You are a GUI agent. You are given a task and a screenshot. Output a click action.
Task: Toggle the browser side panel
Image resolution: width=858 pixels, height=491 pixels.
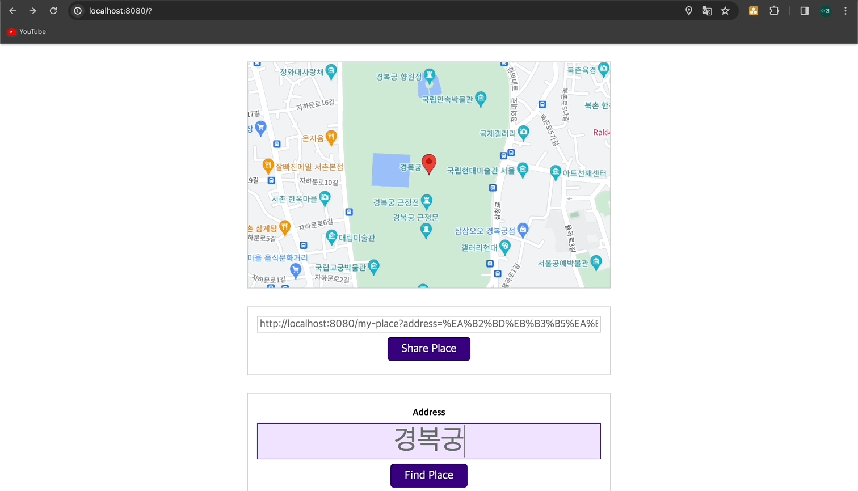click(x=804, y=11)
